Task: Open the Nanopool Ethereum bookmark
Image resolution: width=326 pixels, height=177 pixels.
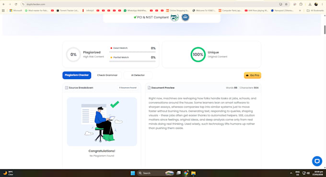Action: point(282,11)
